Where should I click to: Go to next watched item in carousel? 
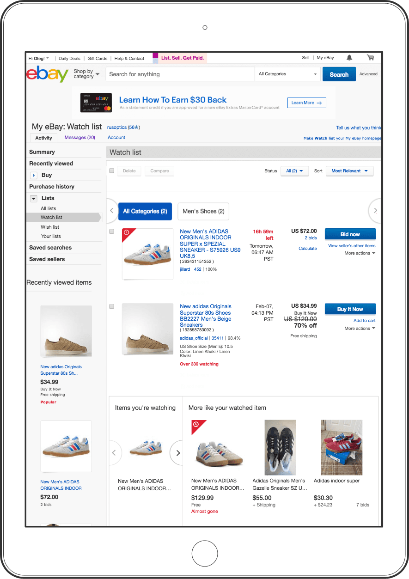(177, 453)
